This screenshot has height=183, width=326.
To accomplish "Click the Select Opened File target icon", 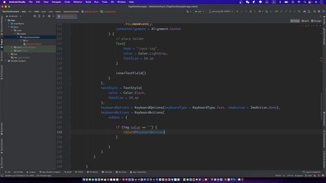I will click(35, 16).
